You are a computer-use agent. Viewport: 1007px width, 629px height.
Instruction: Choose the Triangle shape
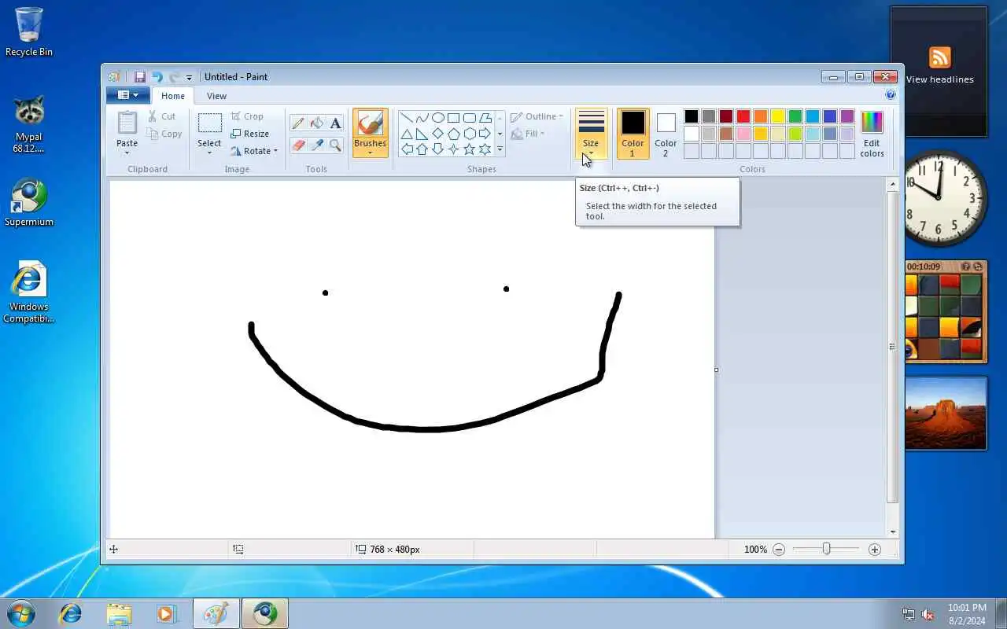click(407, 134)
